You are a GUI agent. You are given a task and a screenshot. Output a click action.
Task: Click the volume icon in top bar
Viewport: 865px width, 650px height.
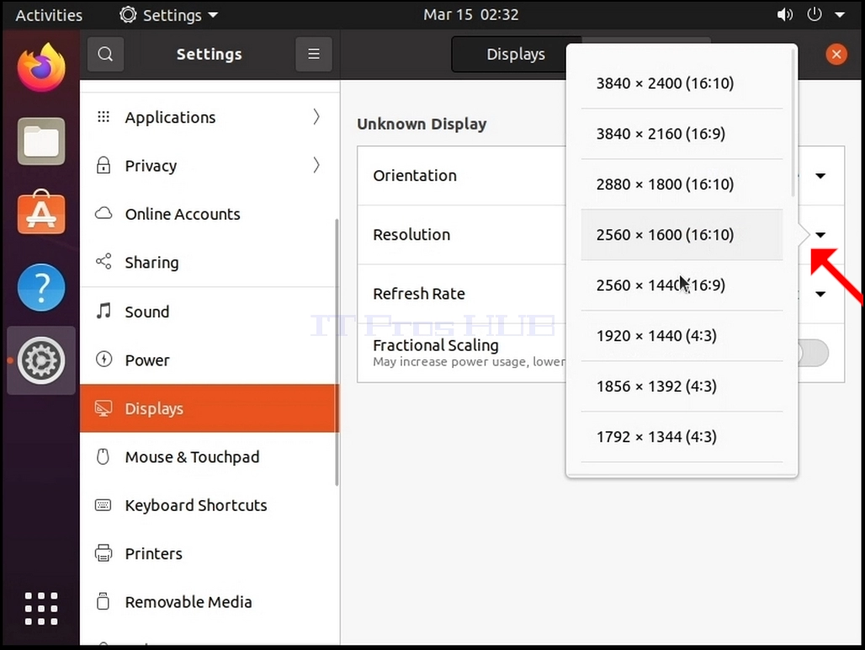pos(784,15)
